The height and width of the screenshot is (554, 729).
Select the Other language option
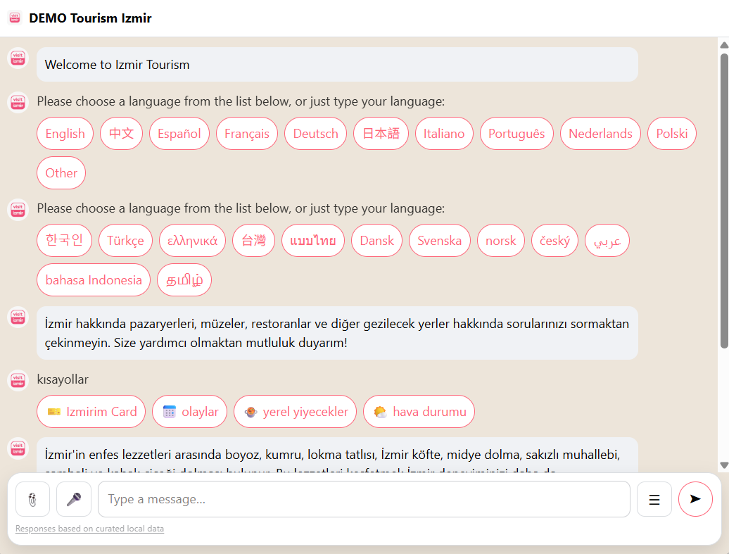(x=61, y=173)
